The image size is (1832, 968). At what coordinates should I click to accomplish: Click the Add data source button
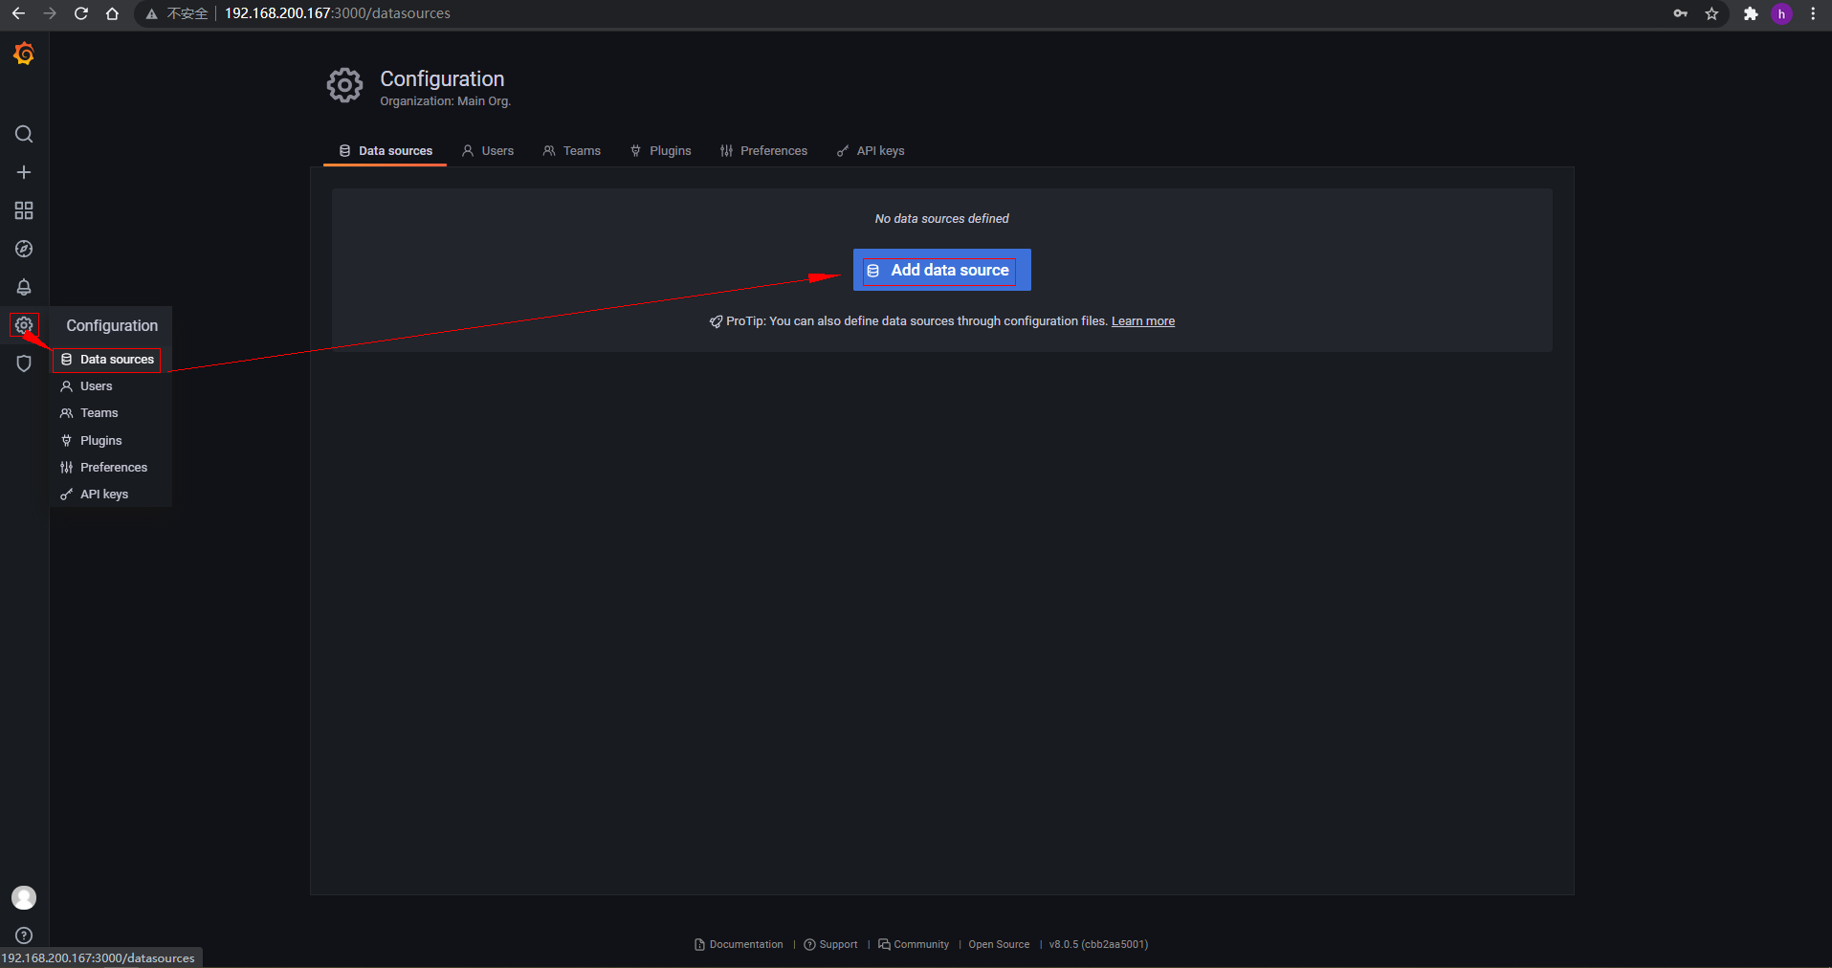tap(941, 270)
